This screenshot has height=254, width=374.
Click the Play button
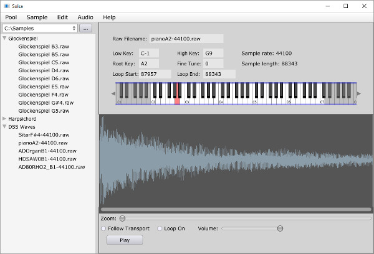click(x=125, y=240)
